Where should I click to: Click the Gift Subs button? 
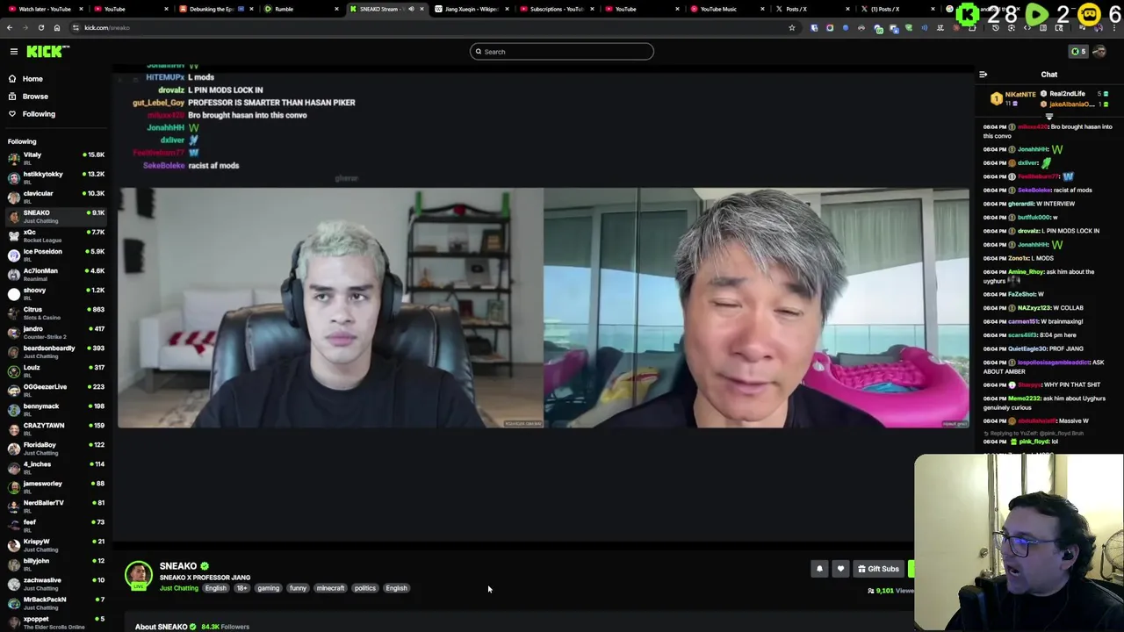click(878, 570)
